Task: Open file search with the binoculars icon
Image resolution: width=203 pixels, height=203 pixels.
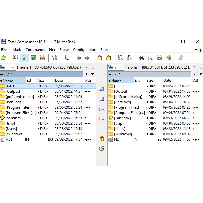Action: [141, 58]
